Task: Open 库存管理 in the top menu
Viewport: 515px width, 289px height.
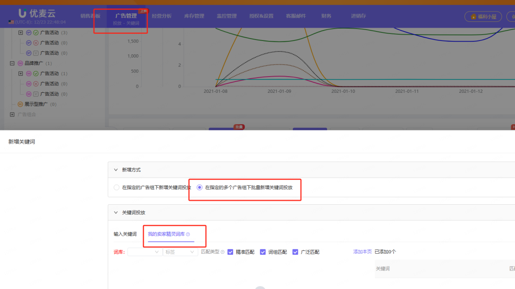Action: [194, 16]
